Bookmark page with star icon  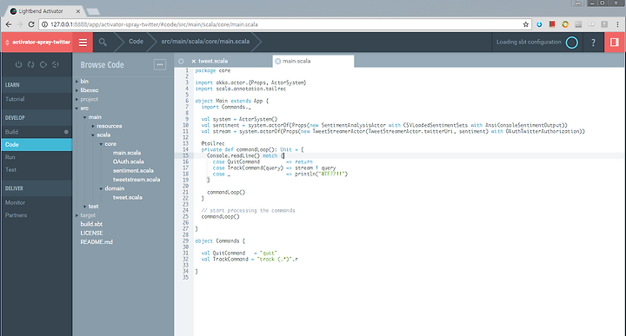click(x=525, y=24)
